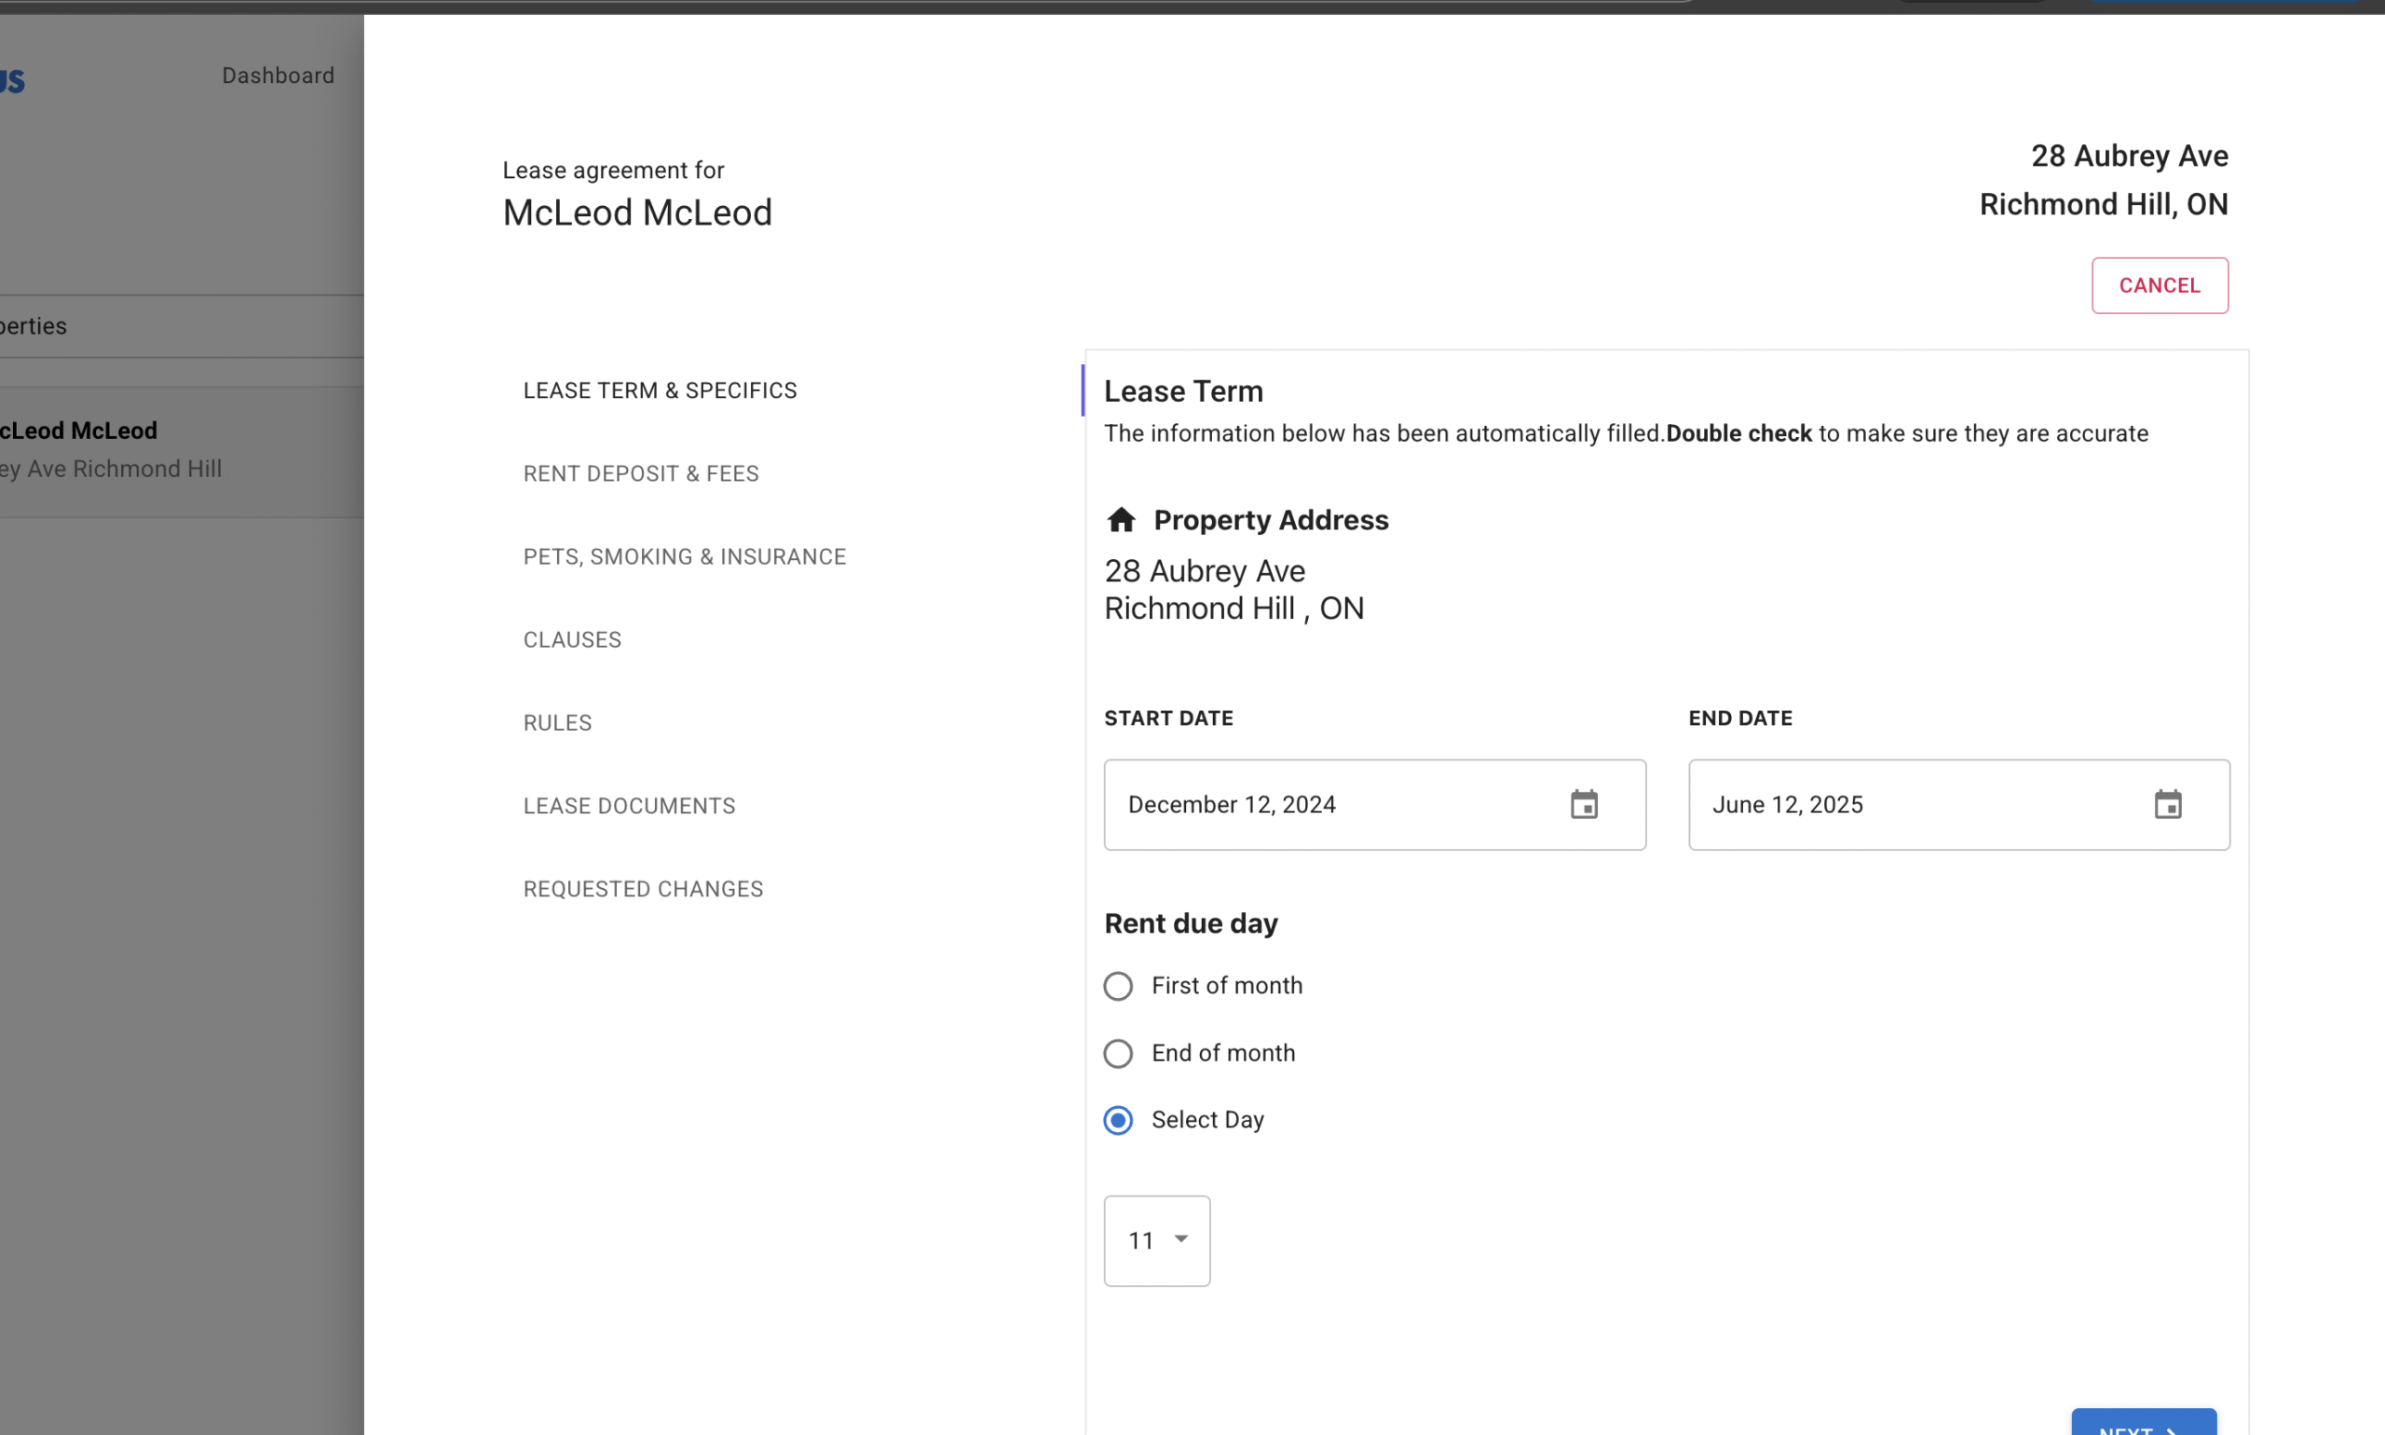Open the start date calendar picker
Image resolution: width=2385 pixels, height=1435 pixels.
1583,804
